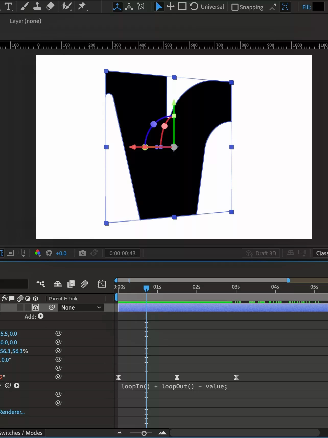Toggle snap to collapsed compositions features
Viewport: 328px width, 438px height.
tap(285, 7)
